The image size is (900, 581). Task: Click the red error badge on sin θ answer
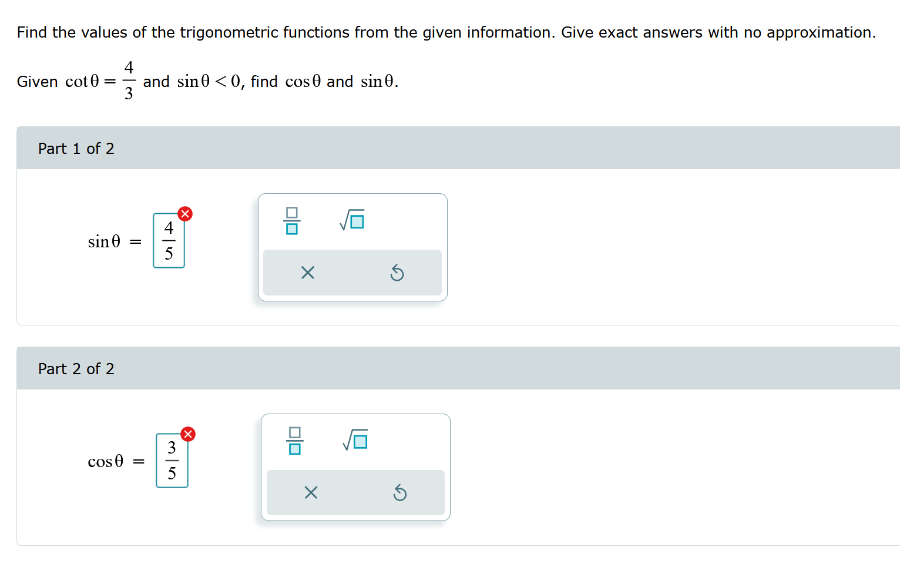tap(185, 214)
